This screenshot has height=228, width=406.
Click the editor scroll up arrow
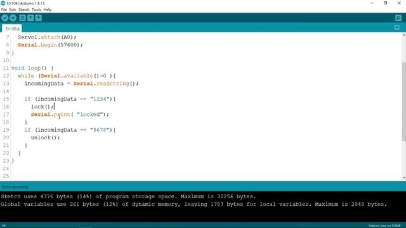(403, 35)
